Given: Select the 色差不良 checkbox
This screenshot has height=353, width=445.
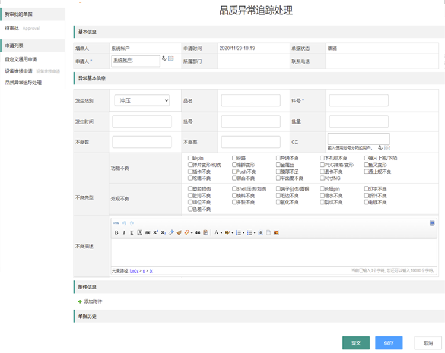Looking at the screenshot, I should click(190, 209).
